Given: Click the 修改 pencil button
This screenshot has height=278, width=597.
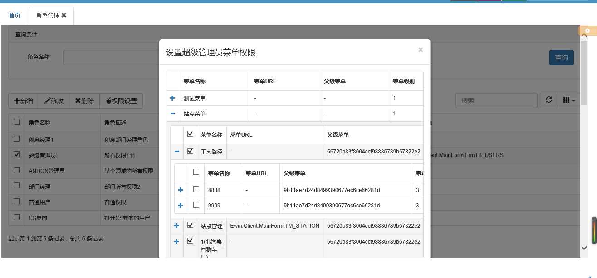Looking at the screenshot, I should click(x=54, y=101).
